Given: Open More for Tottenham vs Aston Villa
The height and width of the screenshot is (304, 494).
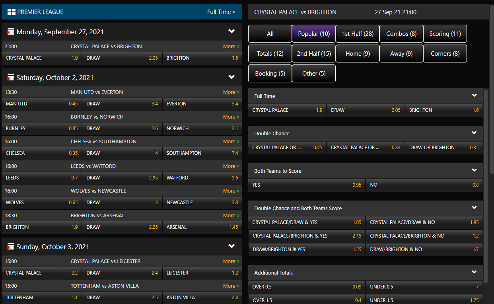Looking at the screenshot, I should coord(231,286).
